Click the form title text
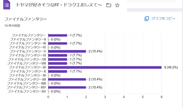 [59, 5]
